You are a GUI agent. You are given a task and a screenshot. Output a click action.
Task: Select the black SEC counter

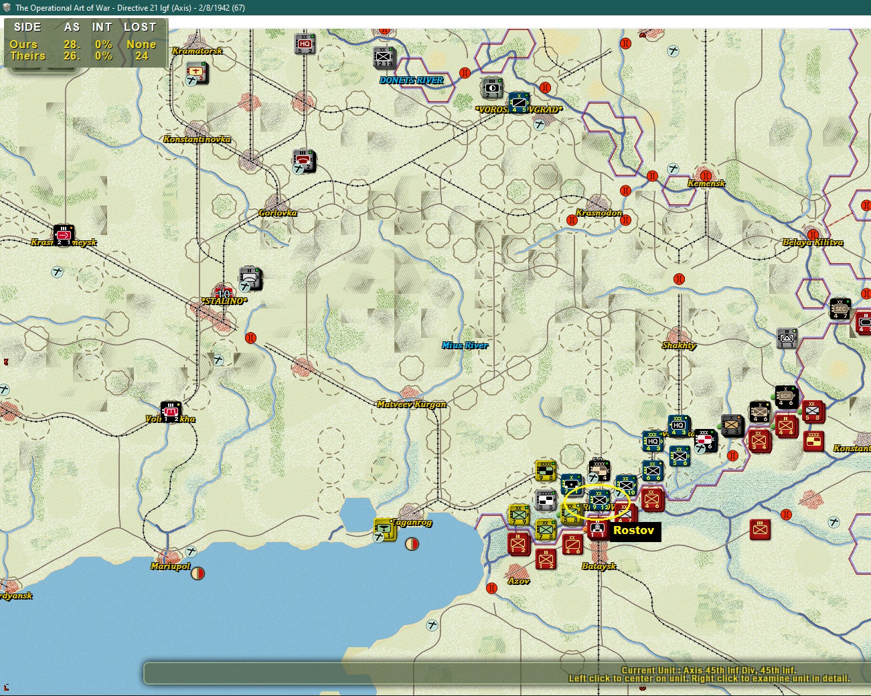pos(840,309)
